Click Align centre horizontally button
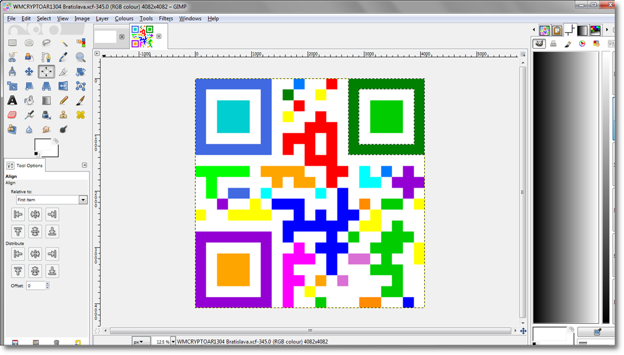The height and width of the screenshot is (355, 624). (x=35, y=214)
